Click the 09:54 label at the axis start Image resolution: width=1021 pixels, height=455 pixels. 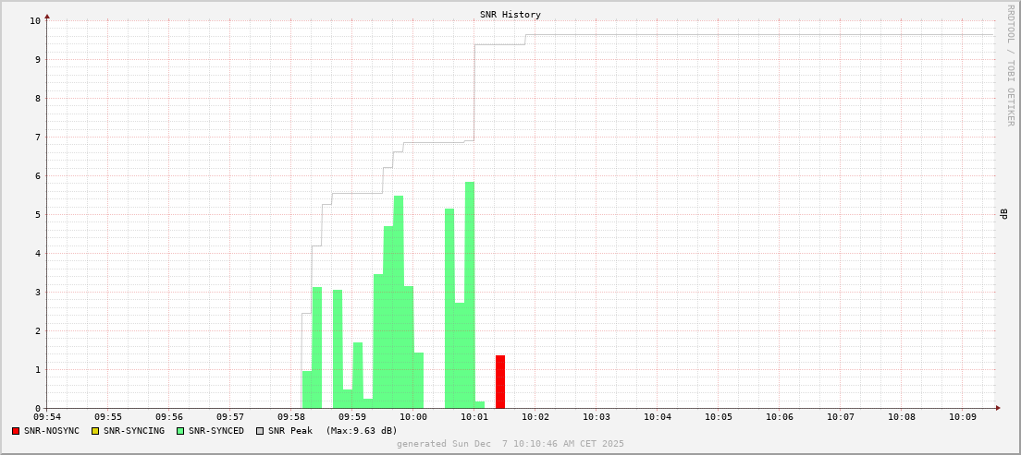47,417
